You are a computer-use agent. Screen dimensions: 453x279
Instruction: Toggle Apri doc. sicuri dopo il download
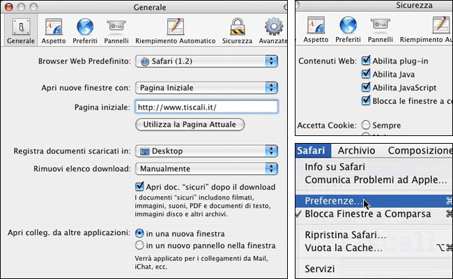point(139,186)
